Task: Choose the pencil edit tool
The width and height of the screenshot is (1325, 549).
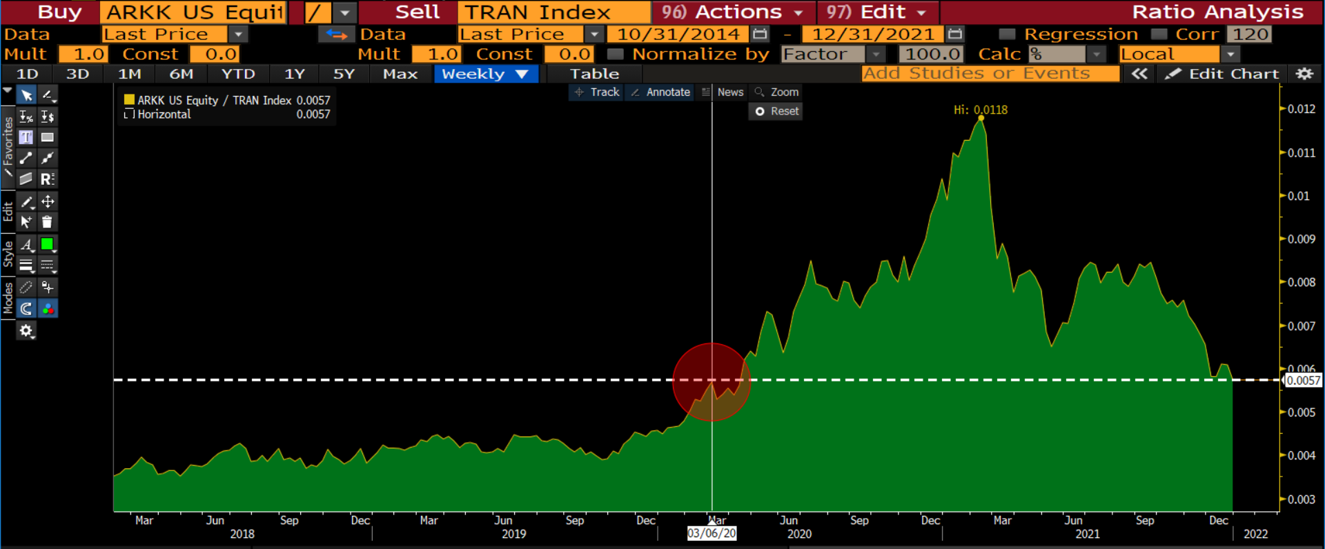Action: click(x=26, y=201)
